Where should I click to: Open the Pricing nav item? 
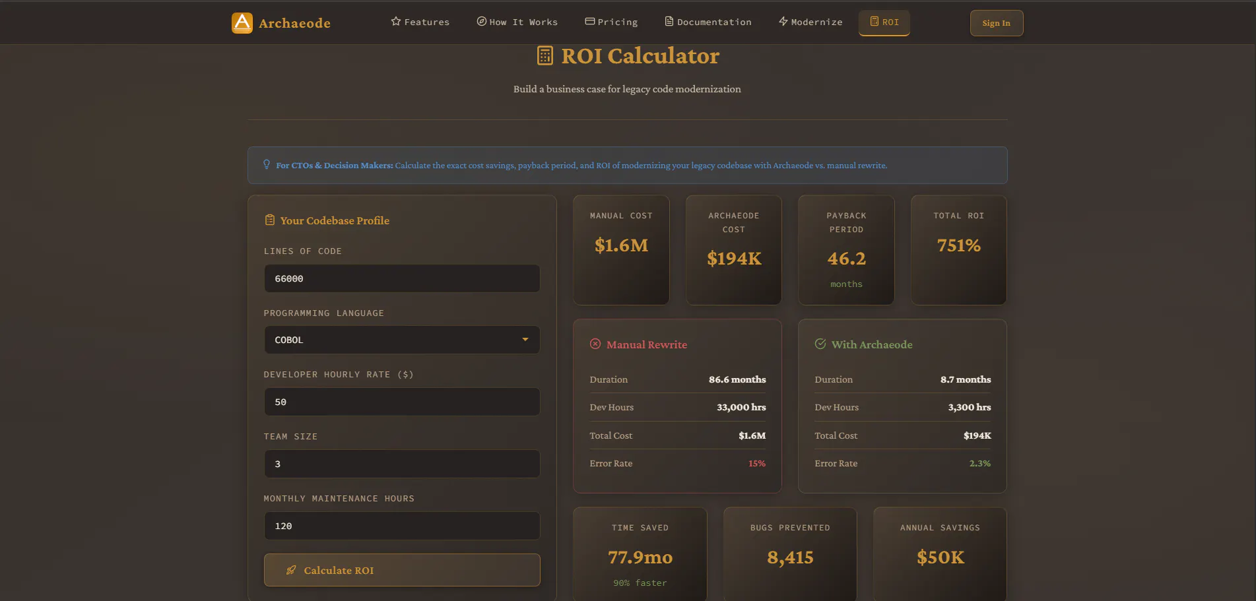(x=611, y=22)
